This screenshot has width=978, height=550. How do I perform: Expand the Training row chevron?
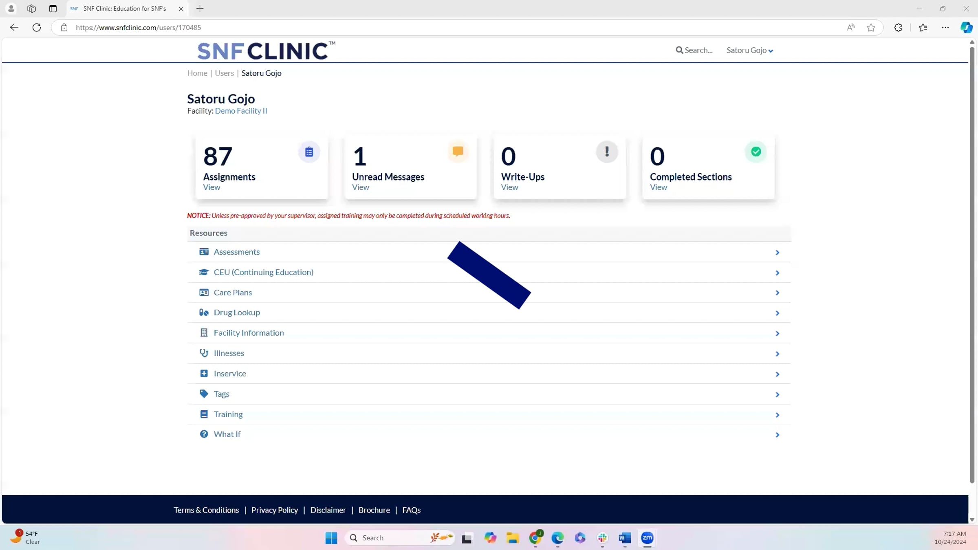coord(777,415)
